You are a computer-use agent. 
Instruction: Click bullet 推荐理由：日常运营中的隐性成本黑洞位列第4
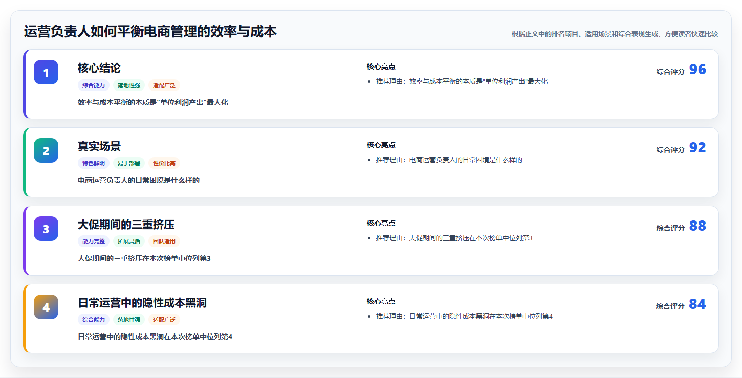click(x=464, y=316)
